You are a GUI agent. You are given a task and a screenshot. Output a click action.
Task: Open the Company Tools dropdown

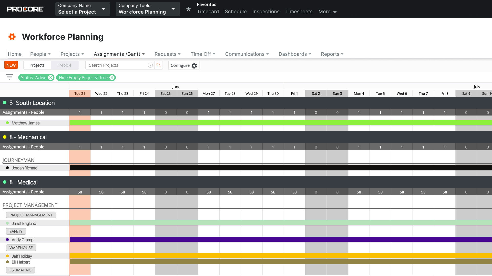click(148, 9)
